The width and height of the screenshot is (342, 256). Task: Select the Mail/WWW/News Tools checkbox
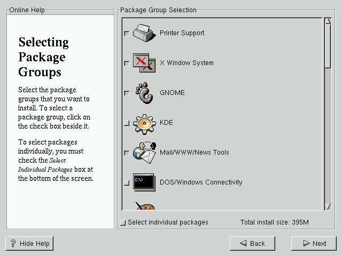click(127, 153)
